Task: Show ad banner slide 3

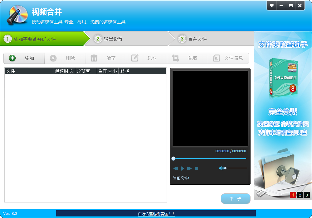Action: point(307,195)
